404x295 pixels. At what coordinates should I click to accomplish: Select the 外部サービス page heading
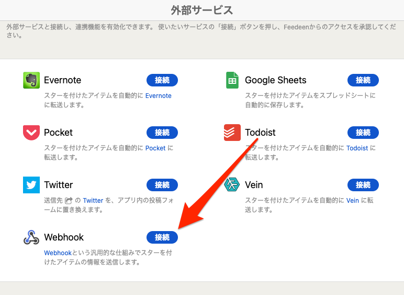(x=202, y=10)
